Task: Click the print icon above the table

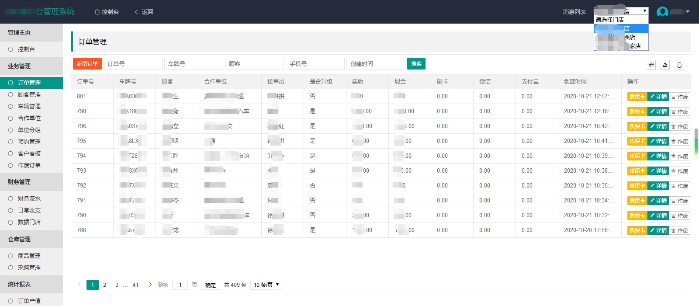Action: (679, 65)
